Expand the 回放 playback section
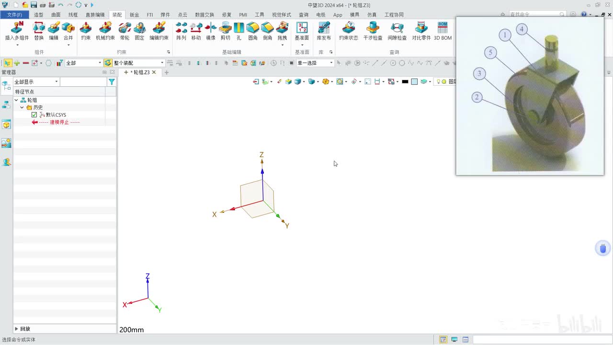This screenshot has height=345, width=613. tap(17, 329)
